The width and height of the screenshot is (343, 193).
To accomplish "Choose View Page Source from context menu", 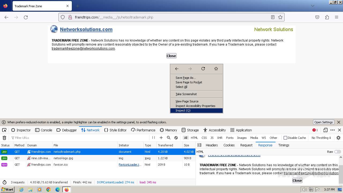I will click(x=196, y=101).
